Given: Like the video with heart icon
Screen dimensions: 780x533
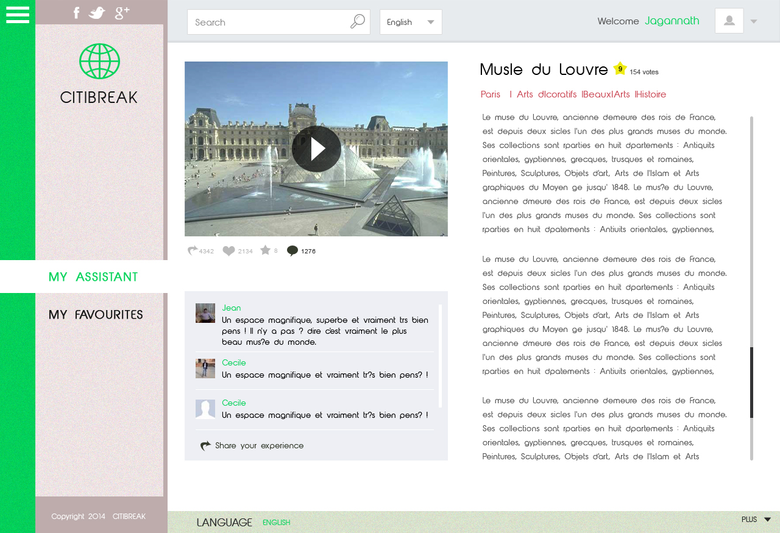Looking at the screenshot, I should (229, 251).
